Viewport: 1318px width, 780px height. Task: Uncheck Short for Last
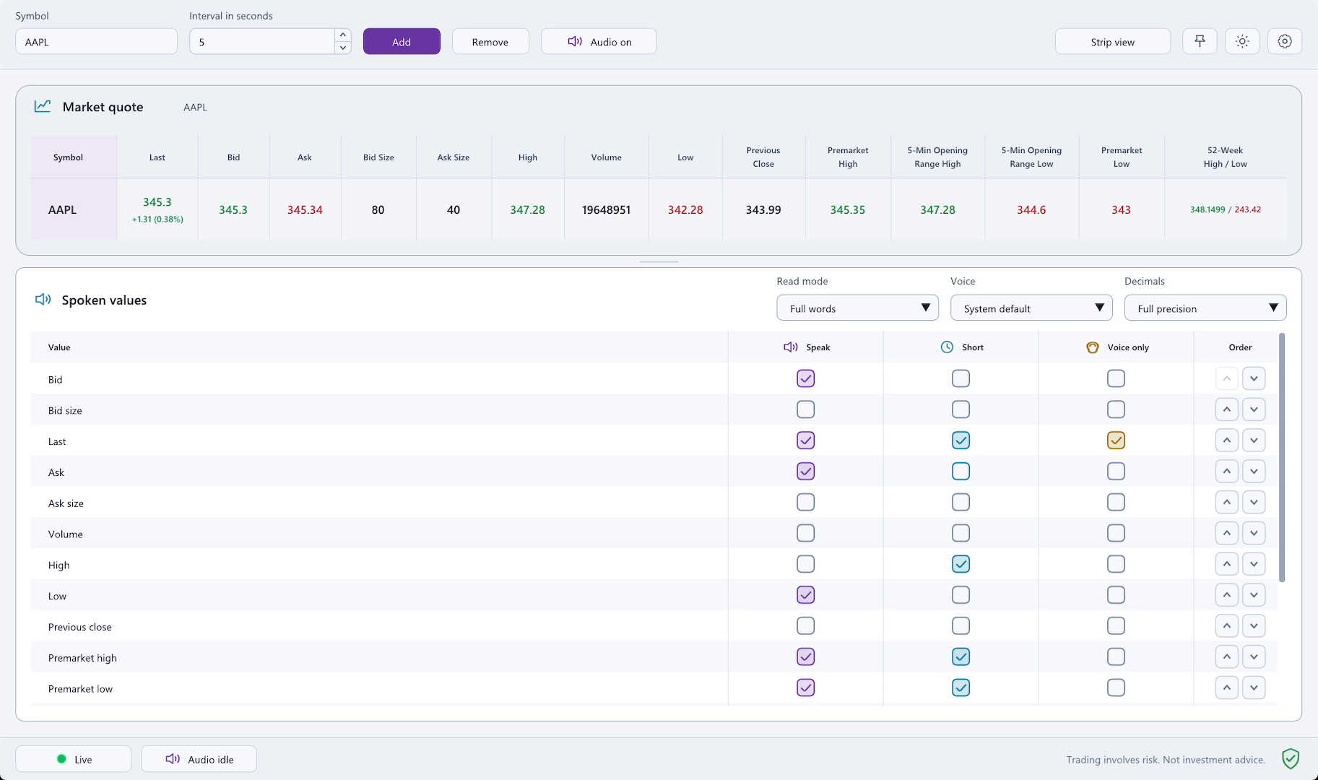tap(961, 441)
